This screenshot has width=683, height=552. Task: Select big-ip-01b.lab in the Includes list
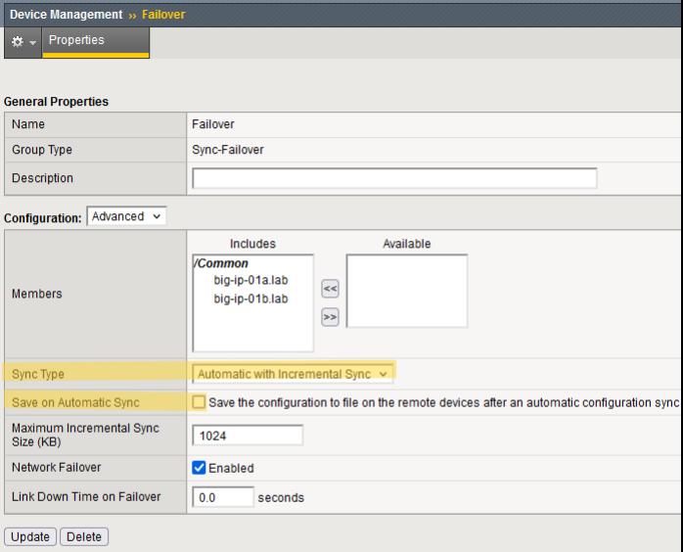click(x=250, y=299)
